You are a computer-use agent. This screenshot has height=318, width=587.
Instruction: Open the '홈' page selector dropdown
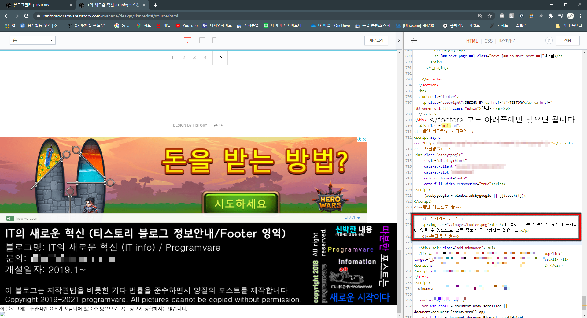pos(33,40)
